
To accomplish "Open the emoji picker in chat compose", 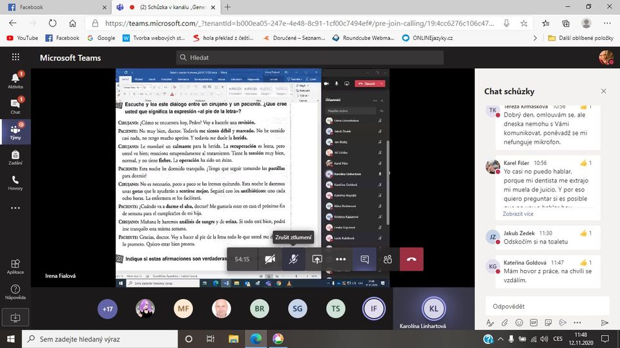I will 519,323.
